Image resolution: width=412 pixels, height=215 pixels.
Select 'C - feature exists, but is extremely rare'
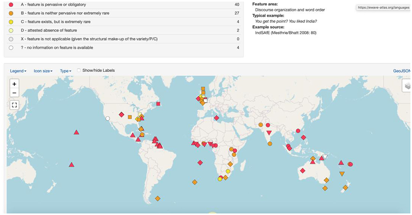click(x=56, y=22)
